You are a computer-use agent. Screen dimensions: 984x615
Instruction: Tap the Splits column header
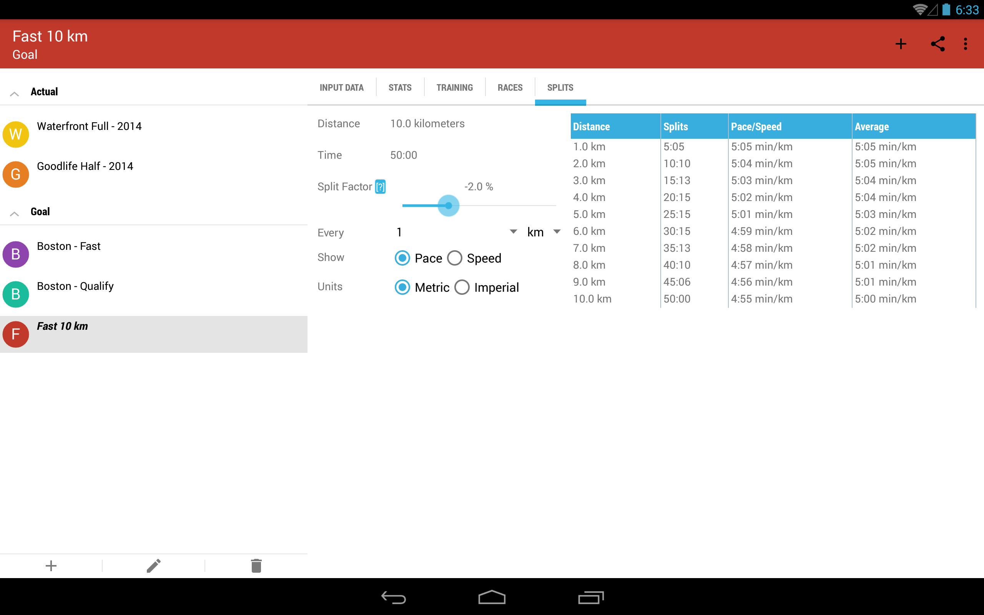pos(695,126)
